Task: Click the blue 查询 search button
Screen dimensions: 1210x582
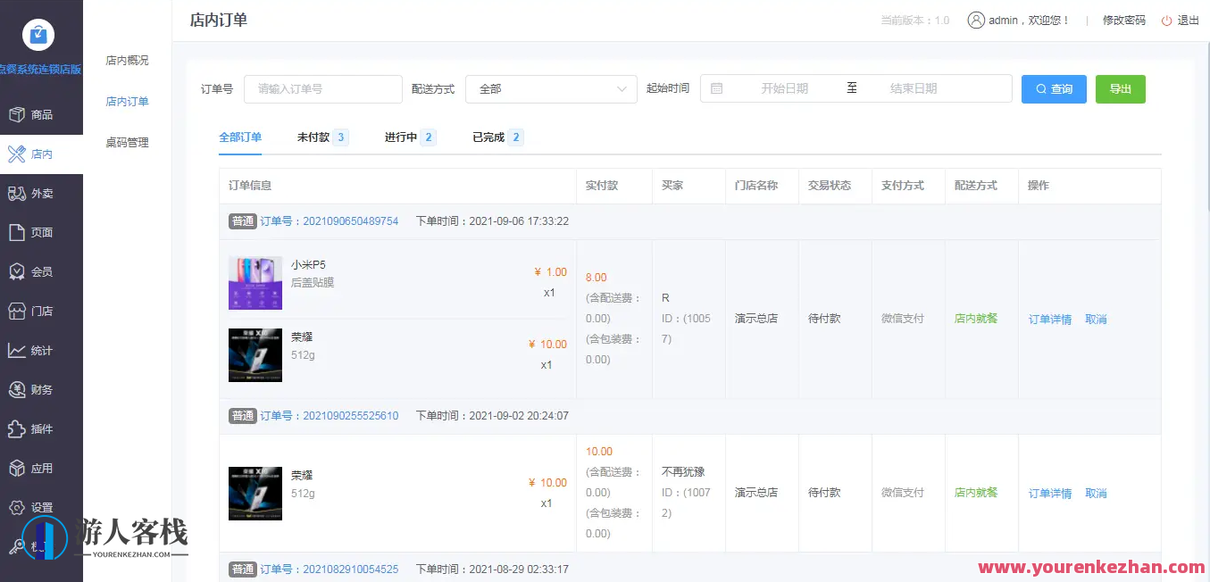Action: [1054, 89]
